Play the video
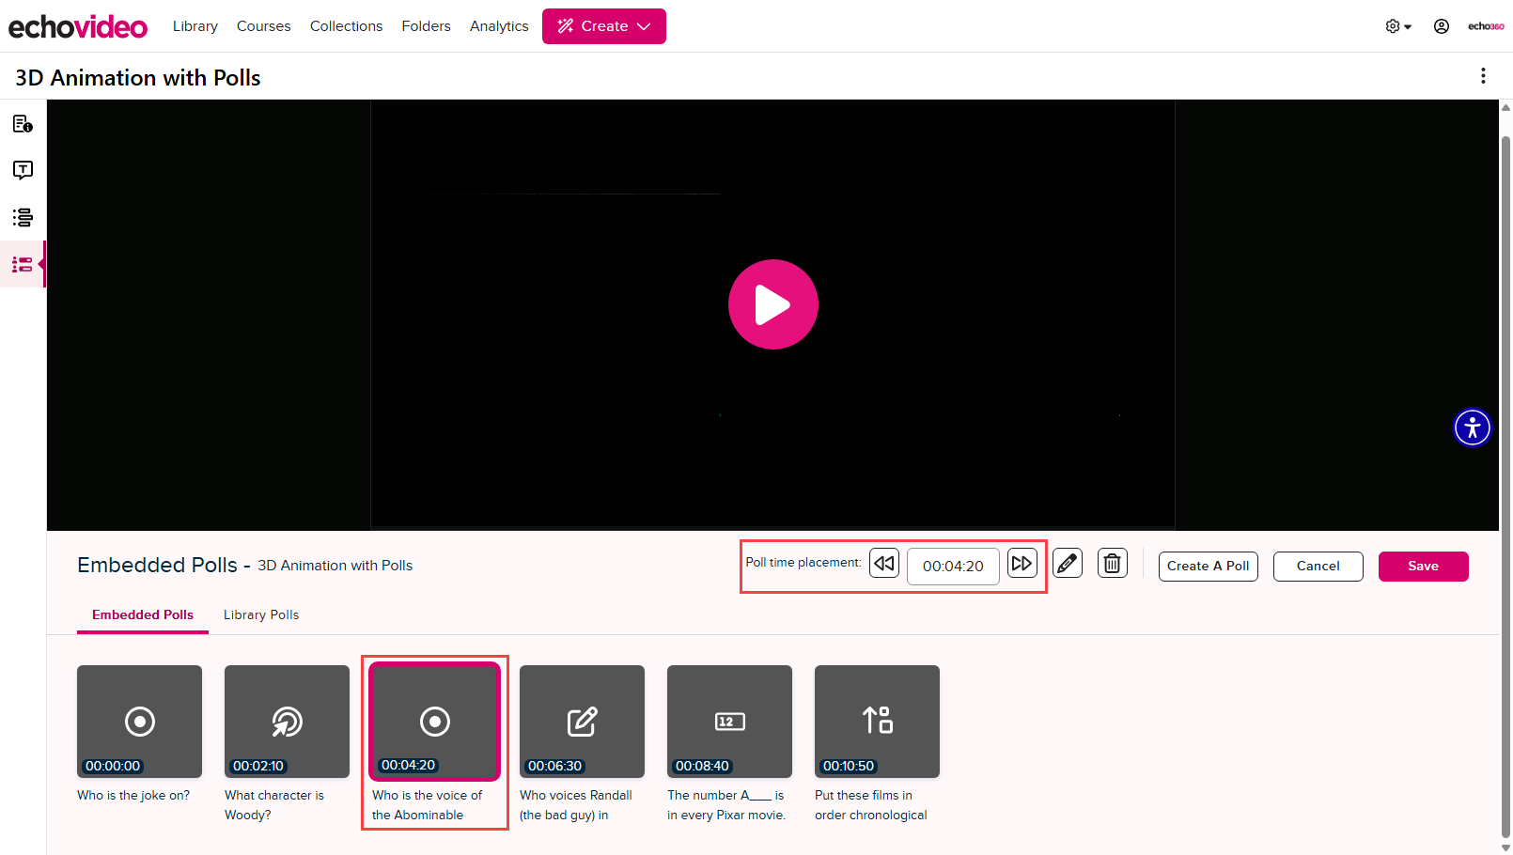The image size is (1513, 855). pyautogui.click(x=773, y=304)
